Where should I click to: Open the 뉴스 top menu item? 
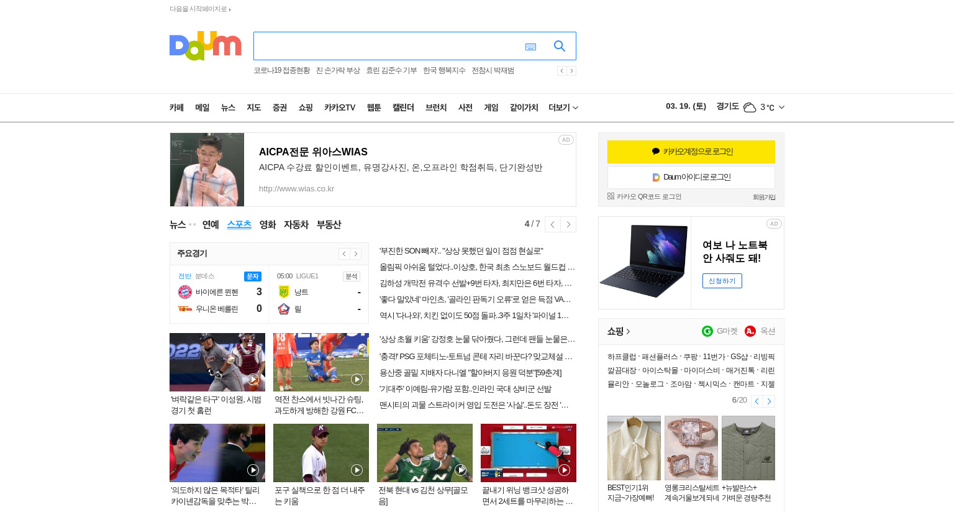point(228,107)
